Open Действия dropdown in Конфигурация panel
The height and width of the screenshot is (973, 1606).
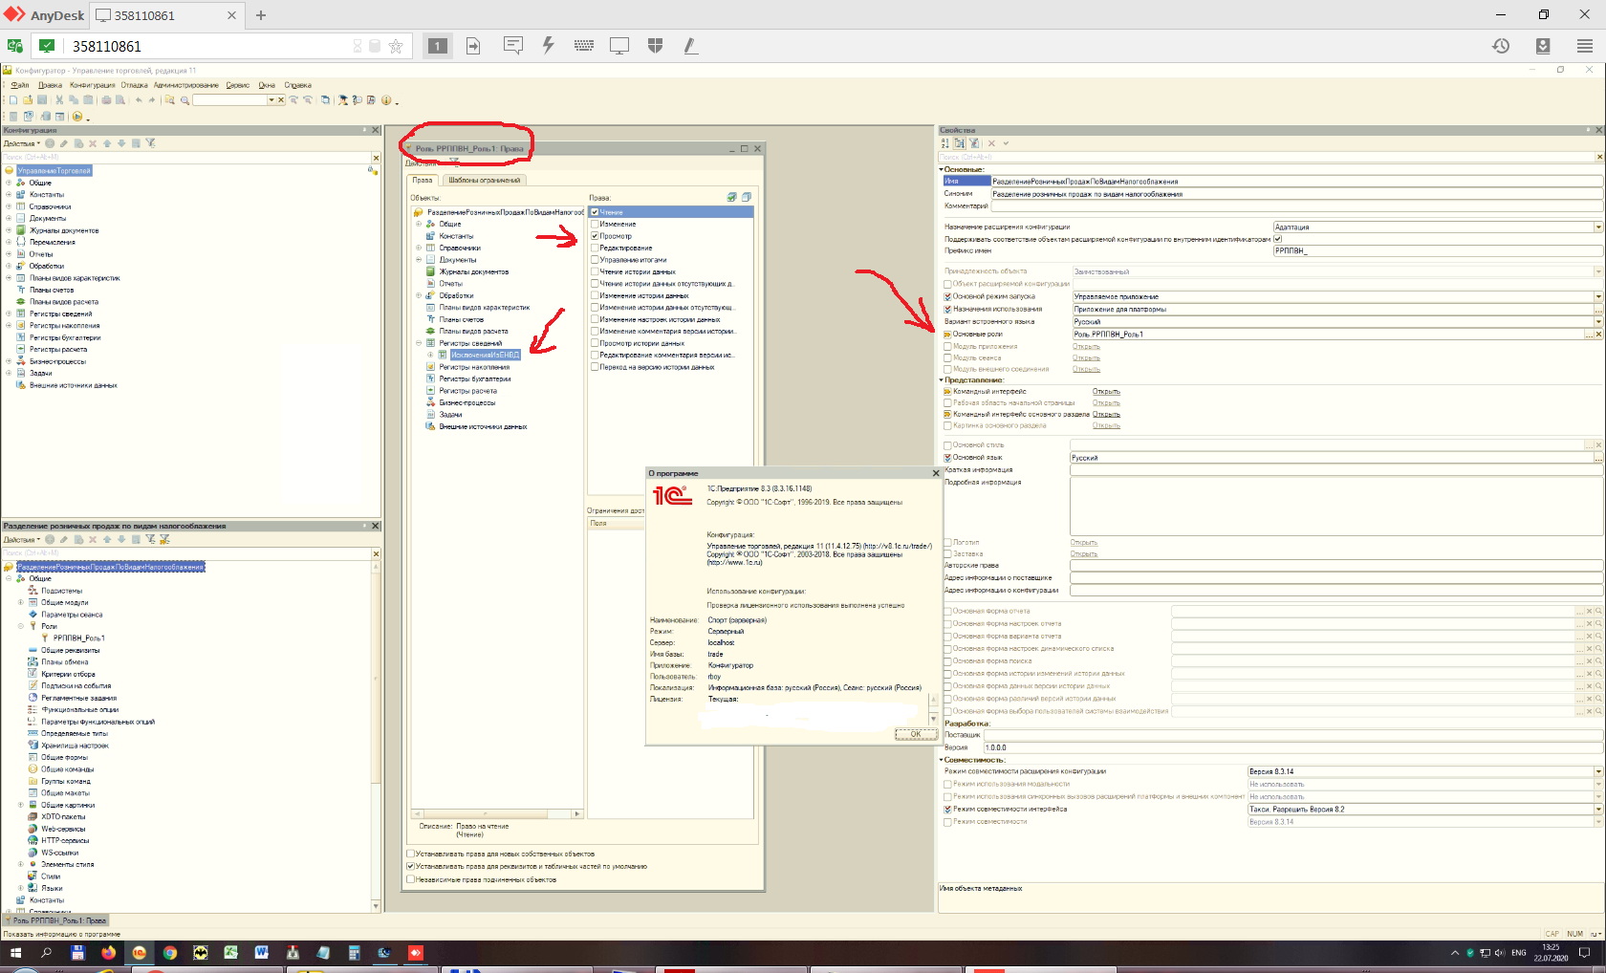coord(22,143)
